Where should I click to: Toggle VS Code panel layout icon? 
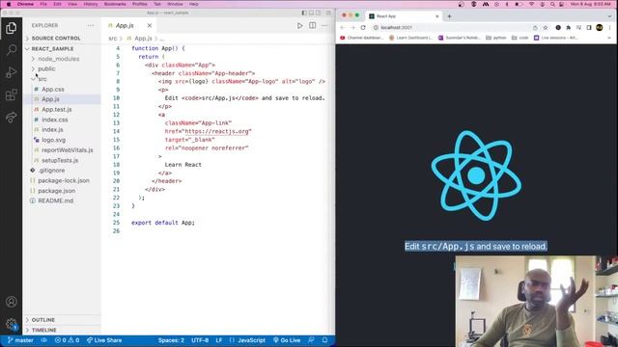tap(311, 13)
